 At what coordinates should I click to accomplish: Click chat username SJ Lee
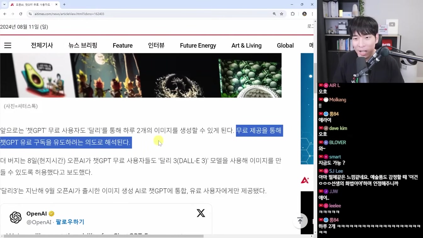[336, 171]
